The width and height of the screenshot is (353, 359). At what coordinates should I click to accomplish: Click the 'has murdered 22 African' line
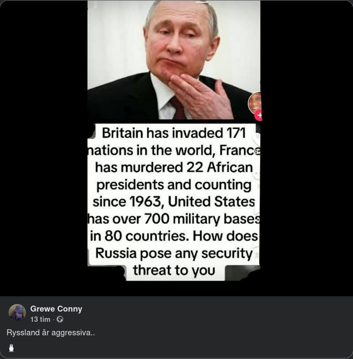click(x=174, y=167)
